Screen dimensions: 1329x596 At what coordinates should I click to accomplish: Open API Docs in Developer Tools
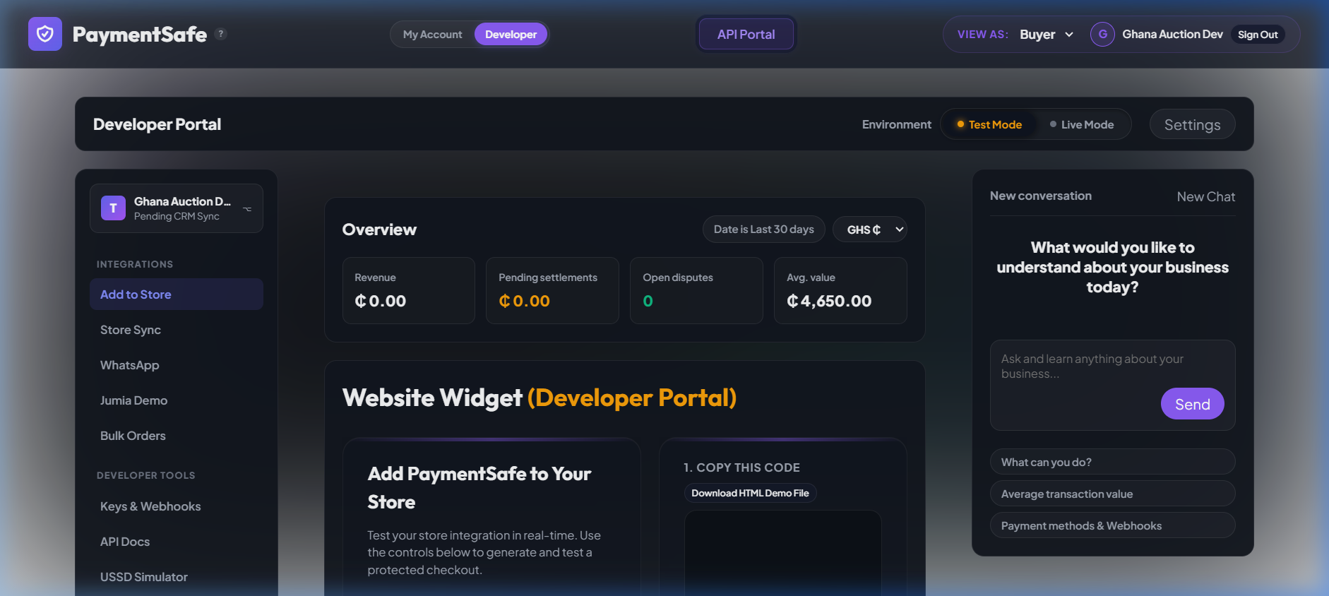[177, 542]
